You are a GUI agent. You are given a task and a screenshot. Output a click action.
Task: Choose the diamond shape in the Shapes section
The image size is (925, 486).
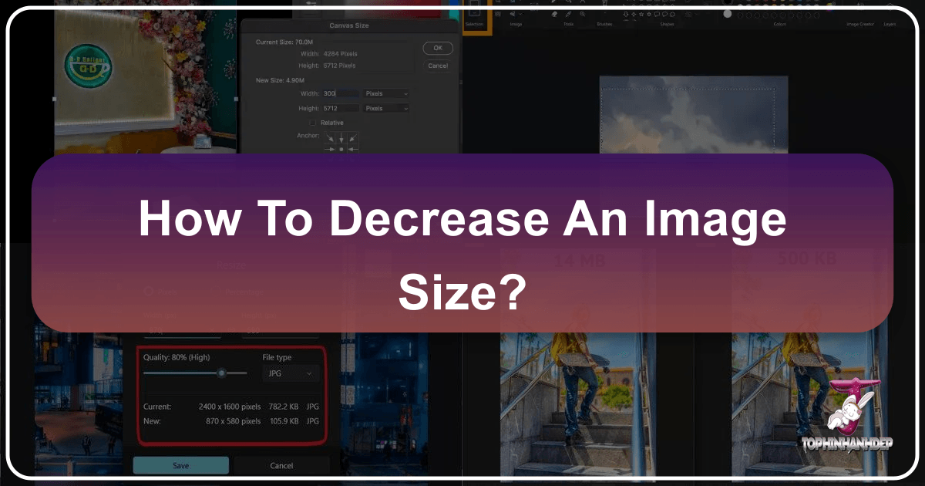click(633, 14)
